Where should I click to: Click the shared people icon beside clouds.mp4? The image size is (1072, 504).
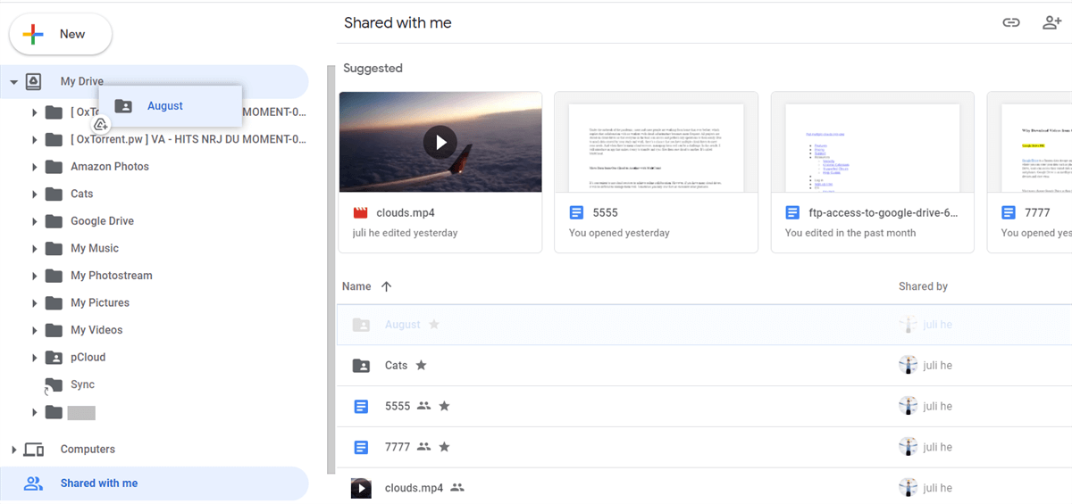[458, 488]
